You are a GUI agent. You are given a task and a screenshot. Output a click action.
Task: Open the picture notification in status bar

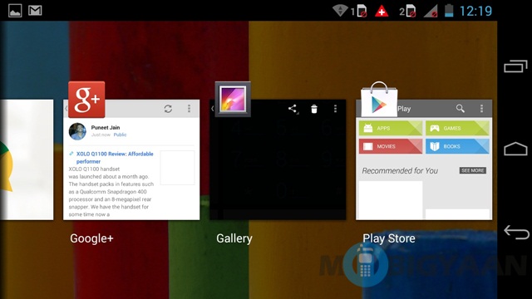pyautogui.click(x=15, y=11)
